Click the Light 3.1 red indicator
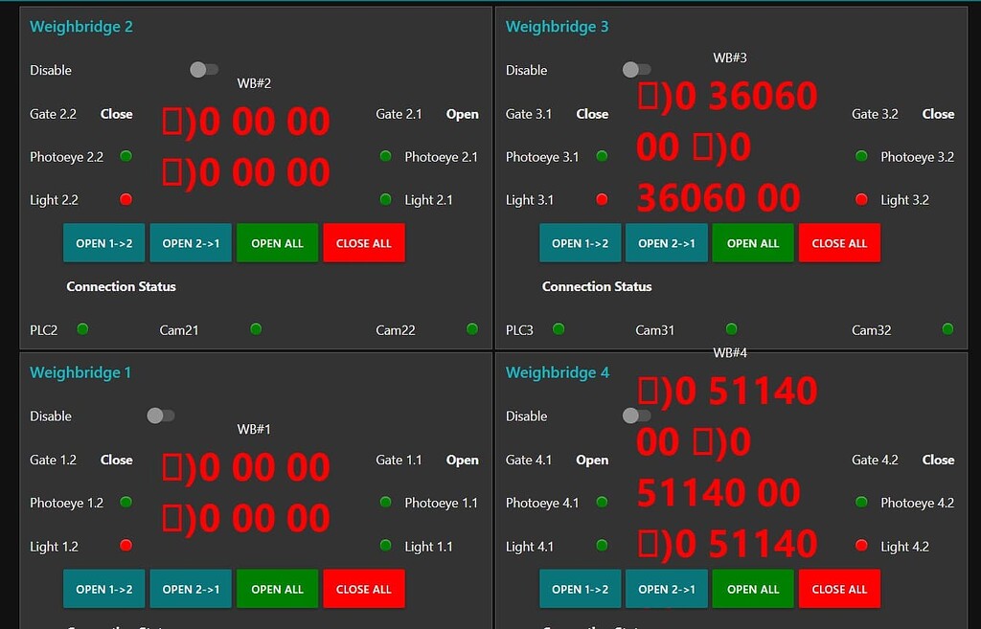This screenshot has height=629, width=981. 602,199
